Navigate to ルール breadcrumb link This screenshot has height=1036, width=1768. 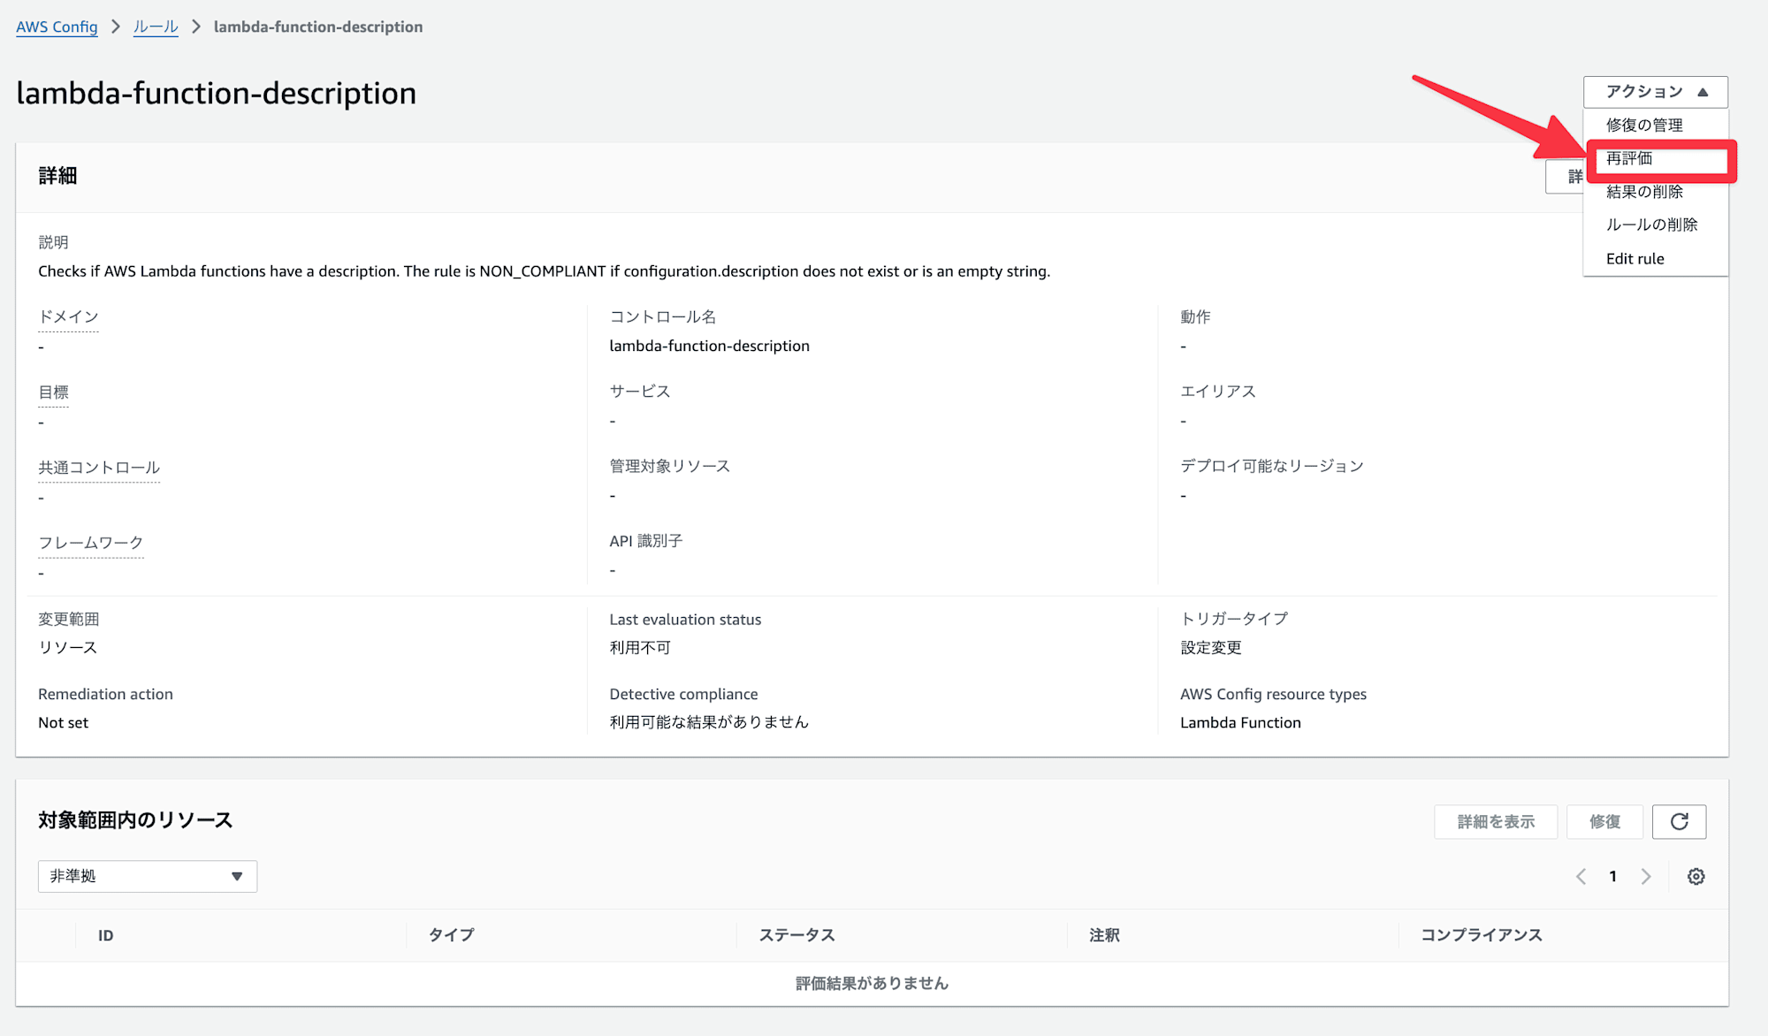(156, 27)
